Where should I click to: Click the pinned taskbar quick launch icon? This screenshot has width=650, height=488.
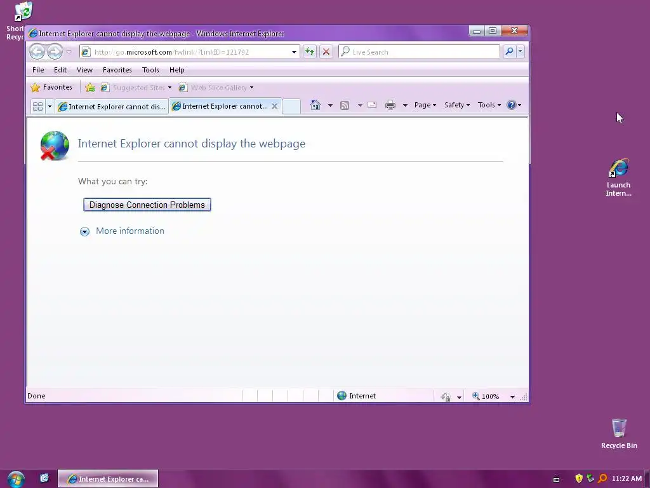[44, 478]
